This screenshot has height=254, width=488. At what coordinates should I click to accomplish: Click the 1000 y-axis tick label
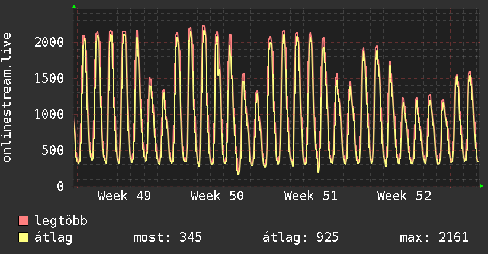[x=49, y=114]
